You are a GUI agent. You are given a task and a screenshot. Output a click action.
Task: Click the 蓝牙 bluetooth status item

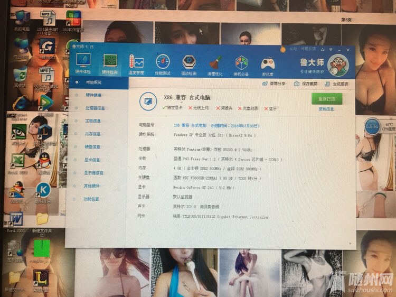270,109
